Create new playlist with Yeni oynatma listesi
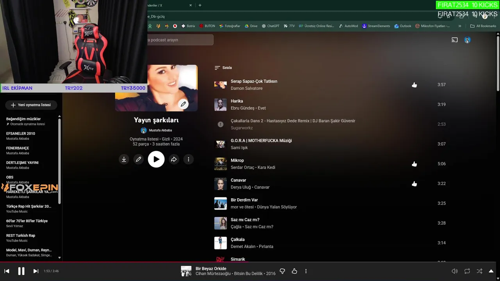 pos(31,105)
